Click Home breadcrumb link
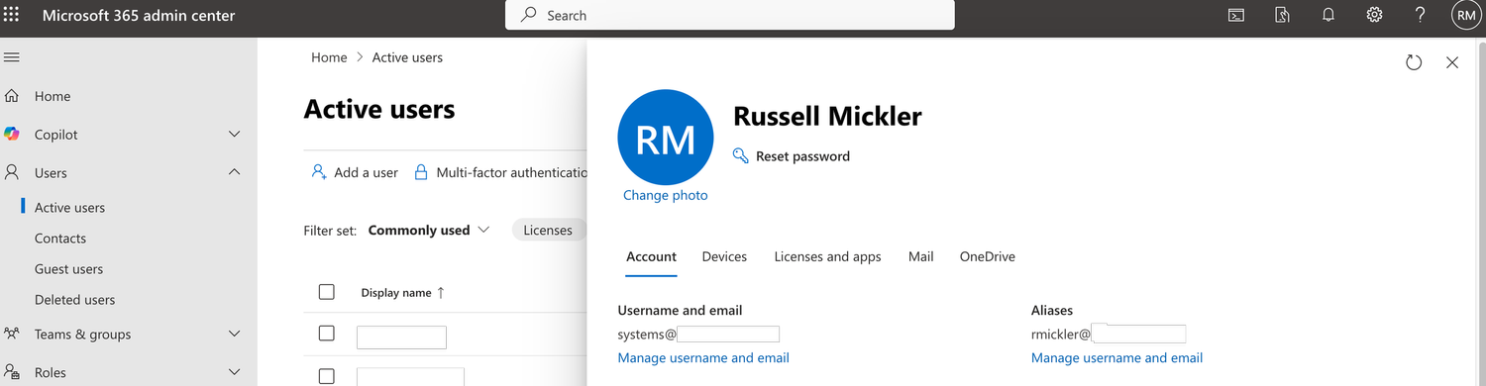 click(329, 57)
